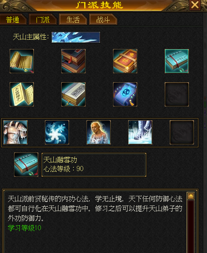Screen dimensions: 207x253
Task: Select the blue skull scroll icon
Action: (125, 94)
